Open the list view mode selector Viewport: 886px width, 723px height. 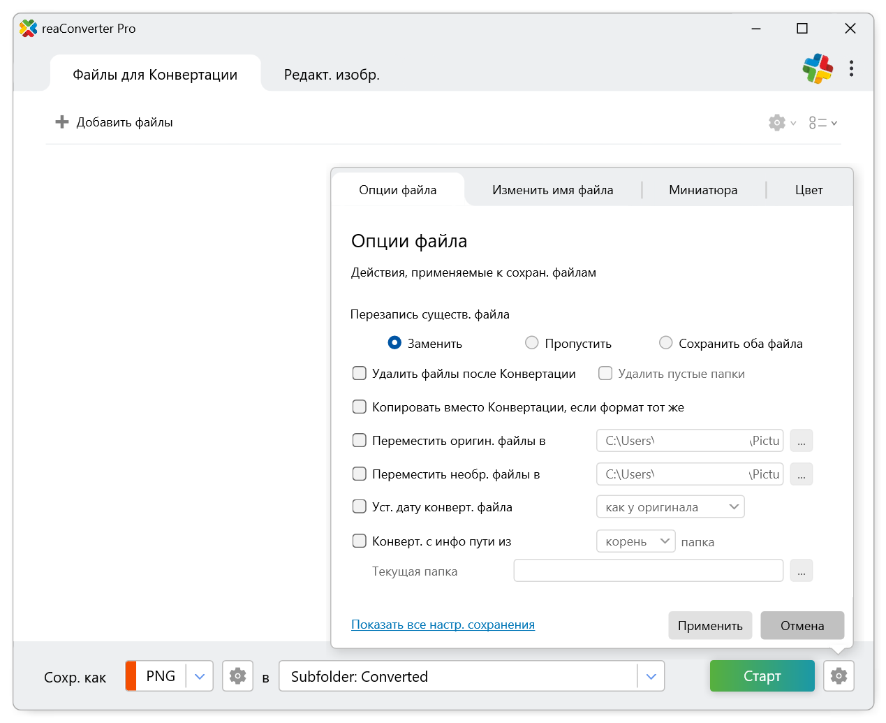click(x=822, y=123)
